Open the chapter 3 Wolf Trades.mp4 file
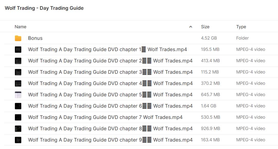Image resolution: width=278 pixels, height=149 pixels. click(x=110, y=72)
